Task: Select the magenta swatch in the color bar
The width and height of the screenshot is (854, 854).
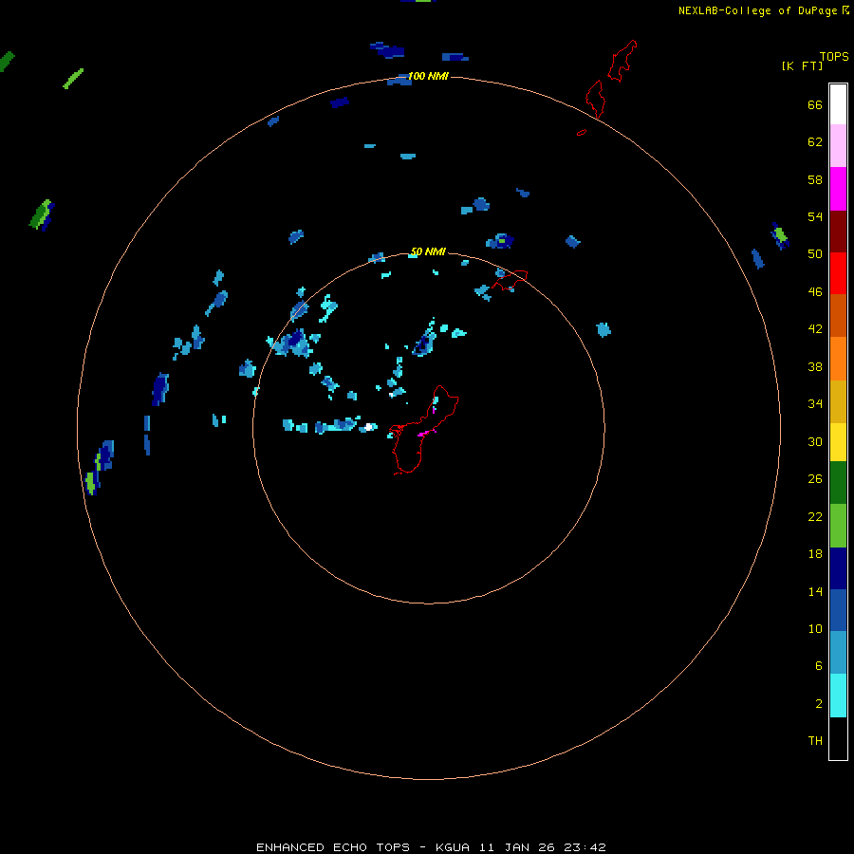Action: pos(838,189)
